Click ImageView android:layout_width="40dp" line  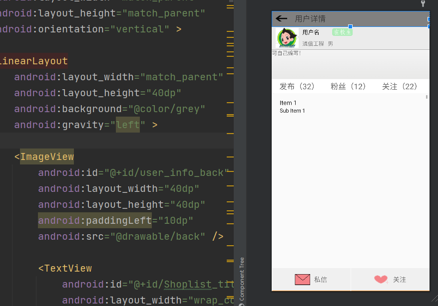[119, 189]
